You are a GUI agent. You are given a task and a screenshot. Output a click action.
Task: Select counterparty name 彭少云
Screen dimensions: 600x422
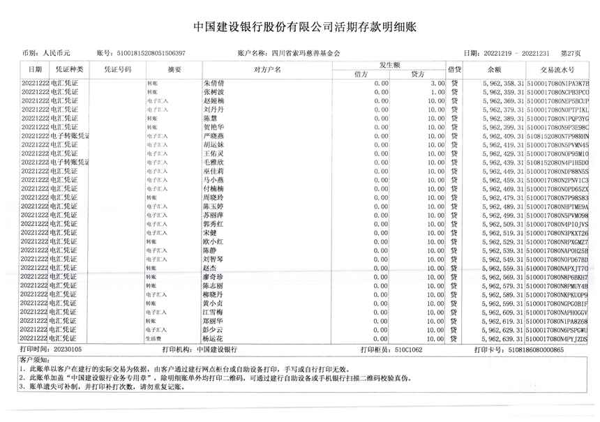click(x=213, y=329)
